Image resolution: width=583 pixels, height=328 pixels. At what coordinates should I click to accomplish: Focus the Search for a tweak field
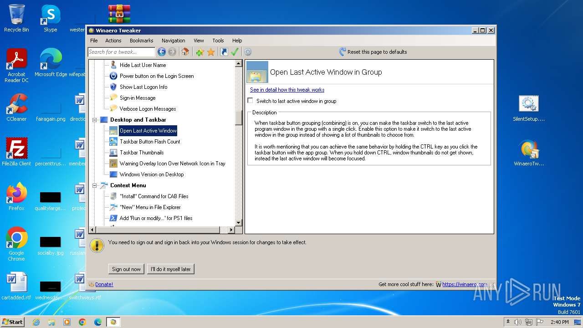pyautogui.click(x=121, y=52)
